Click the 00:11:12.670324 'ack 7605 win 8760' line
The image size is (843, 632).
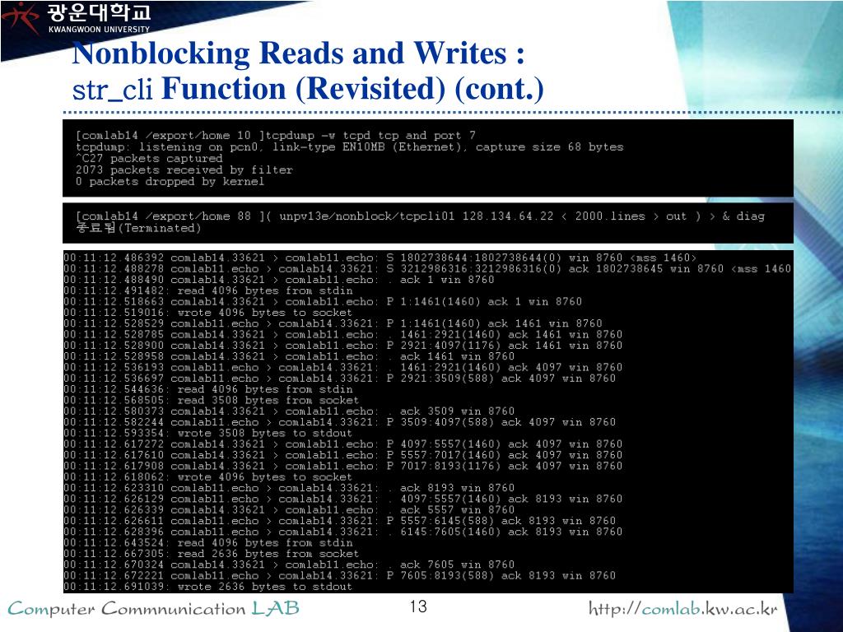(289, 565)
